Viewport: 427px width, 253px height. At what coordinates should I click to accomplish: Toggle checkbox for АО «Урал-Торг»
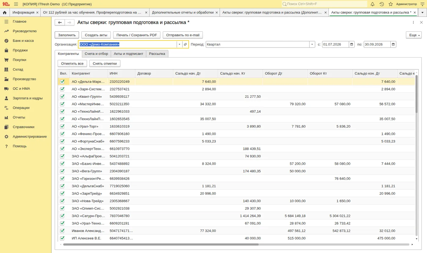[x=63, y=126]
